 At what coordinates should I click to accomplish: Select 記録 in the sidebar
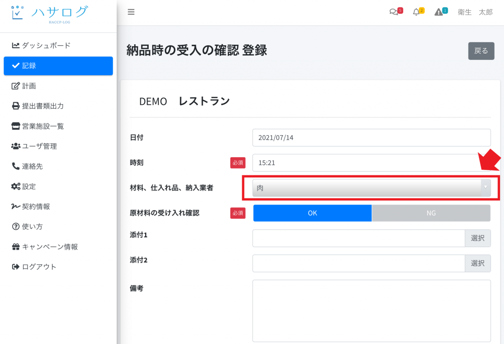point(58,66)
